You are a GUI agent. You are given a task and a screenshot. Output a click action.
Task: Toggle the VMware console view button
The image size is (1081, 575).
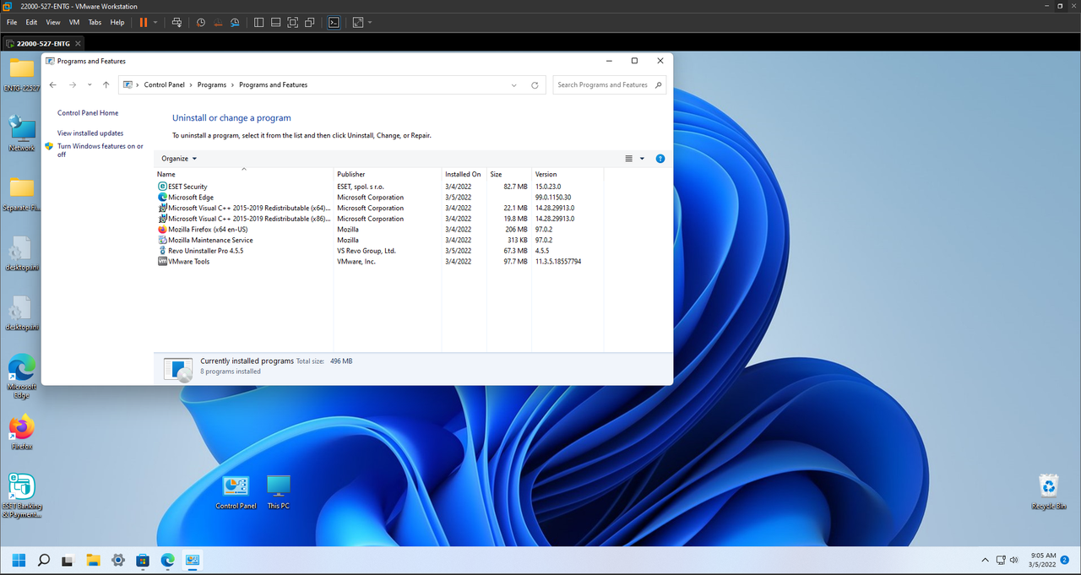coord(334,22)
